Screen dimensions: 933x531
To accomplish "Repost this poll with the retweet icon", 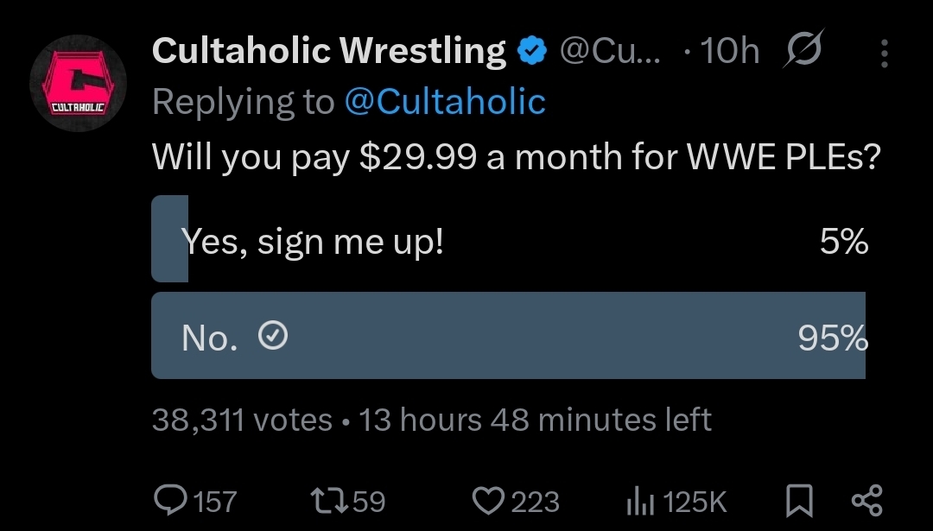I will 327,500.
